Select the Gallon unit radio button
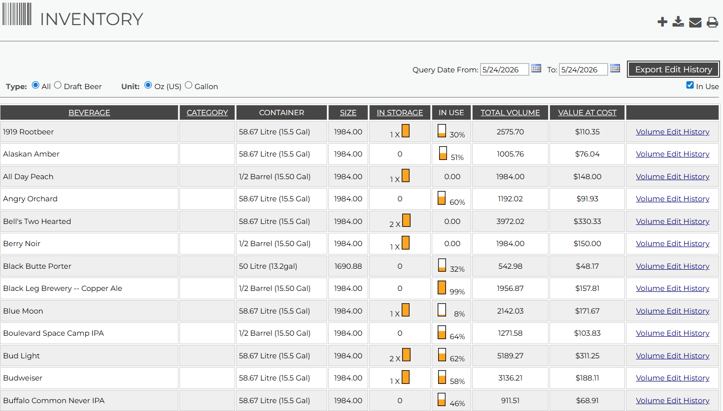Image resolution: width=723 pixels, height=411 pixels. click(x=188, y=85)
